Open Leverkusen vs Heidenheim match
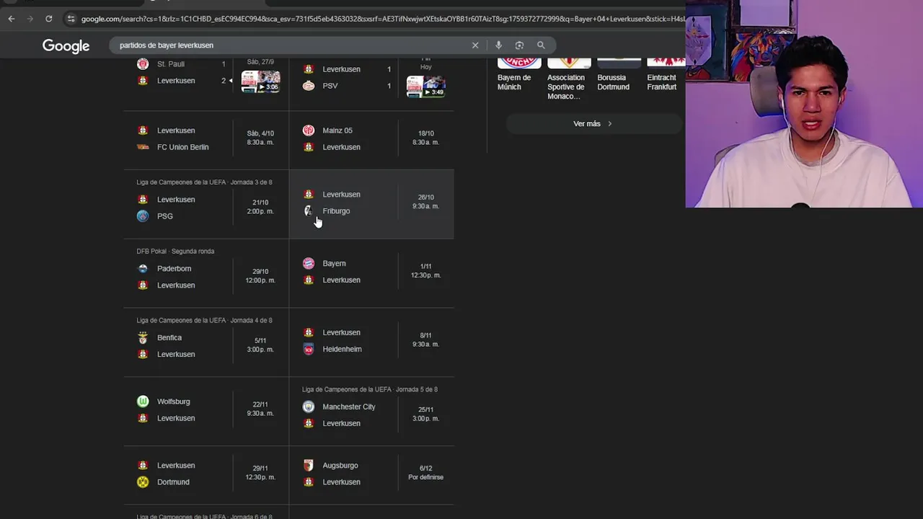Viewport: 923px width, 519px height. pos(371,342)
